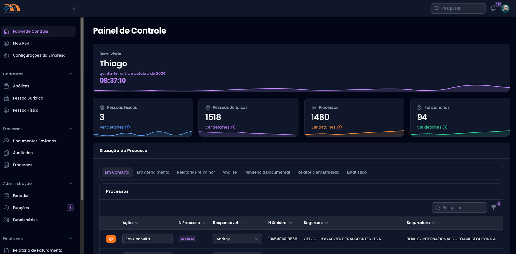Click the Funcionários people icon in the sidebar
Screen dimensions: 516x254
click(6, 220)
